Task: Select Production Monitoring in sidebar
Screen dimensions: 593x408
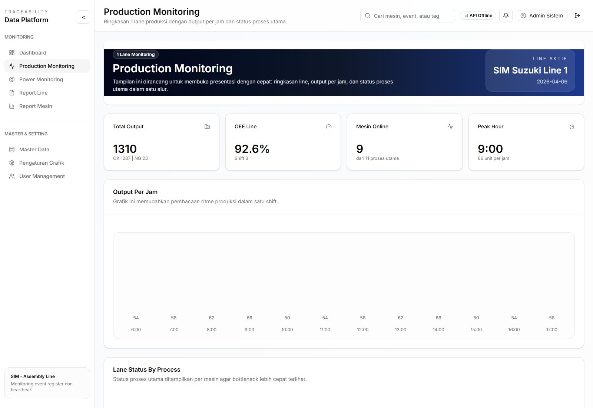Action: [x=47, y=66]
